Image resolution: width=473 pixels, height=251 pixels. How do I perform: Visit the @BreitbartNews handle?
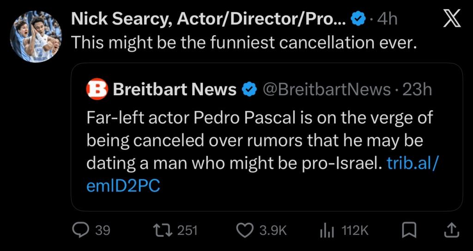(326, 89)
